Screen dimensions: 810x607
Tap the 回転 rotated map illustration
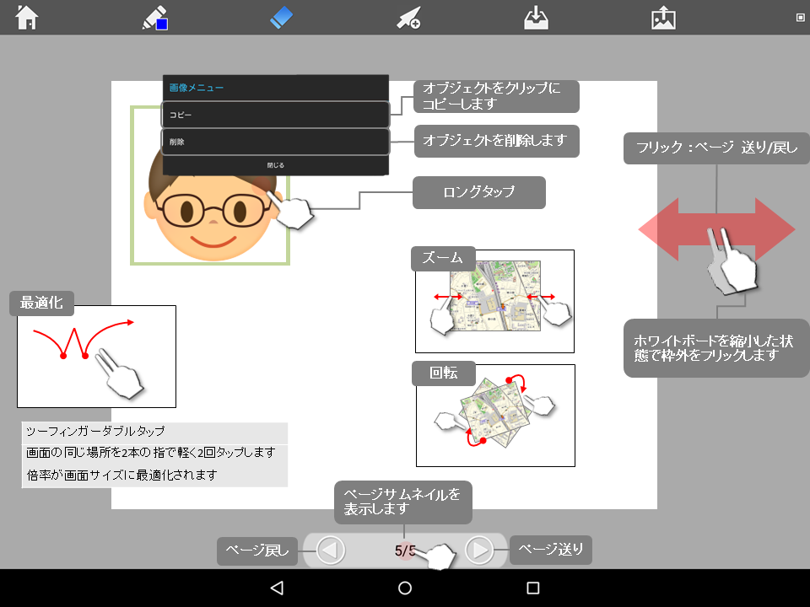click(x=495, y=416)
